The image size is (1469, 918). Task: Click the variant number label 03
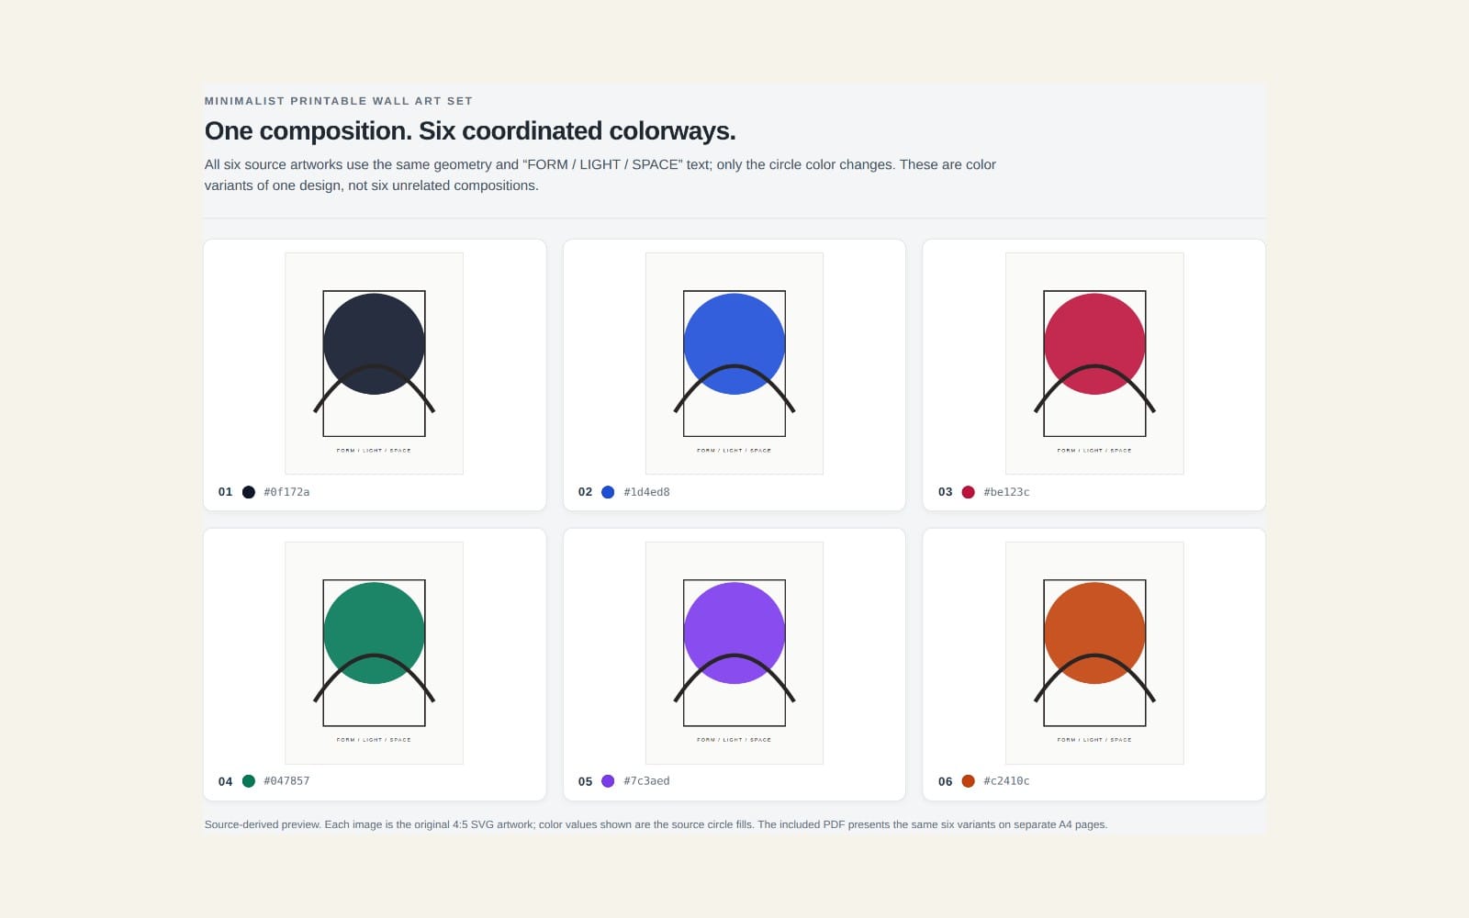pos(945,492)
